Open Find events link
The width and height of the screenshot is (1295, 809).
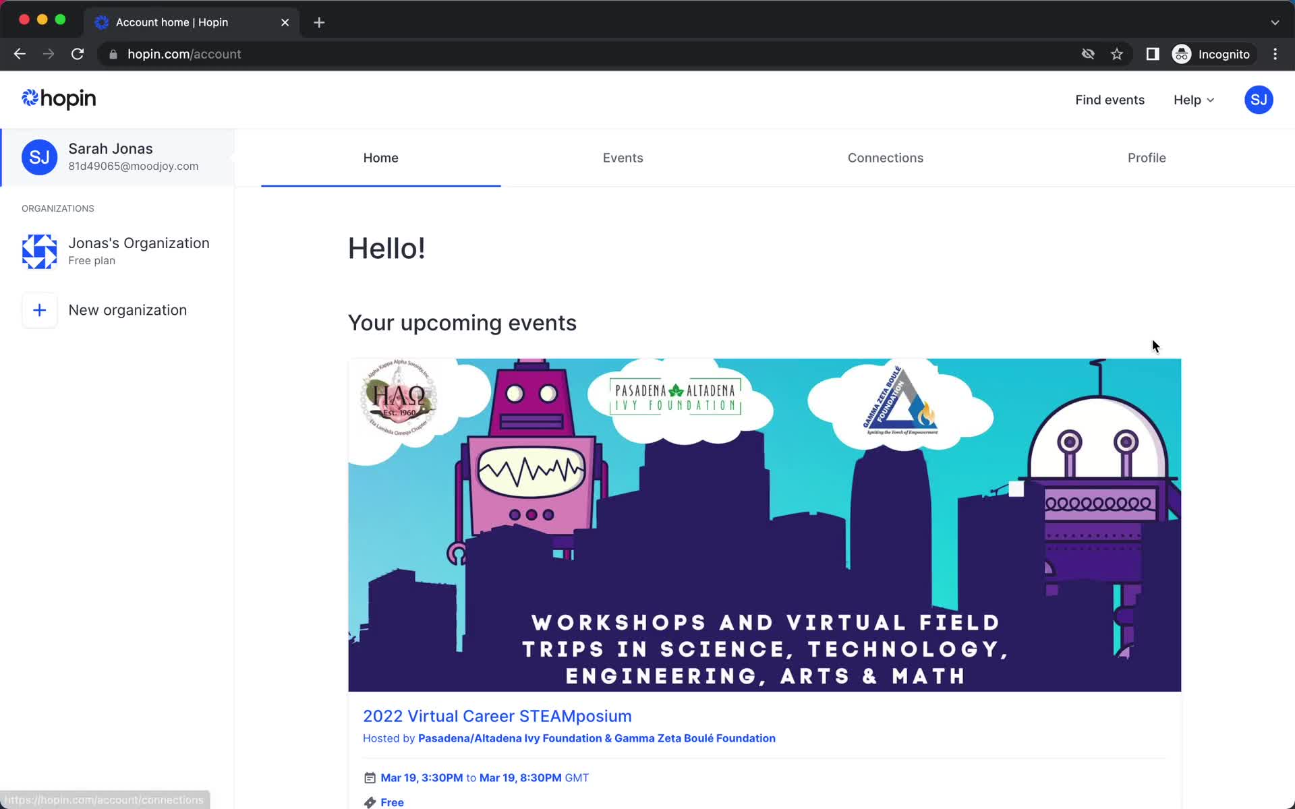click(x=1110, y=100)
